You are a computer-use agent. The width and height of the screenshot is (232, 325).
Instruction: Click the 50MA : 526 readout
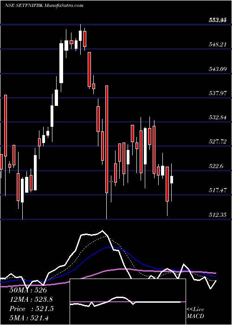(x=28, y=290)
